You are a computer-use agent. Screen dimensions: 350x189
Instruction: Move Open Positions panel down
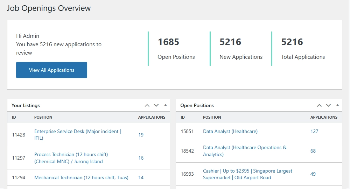tap(328, 105)
